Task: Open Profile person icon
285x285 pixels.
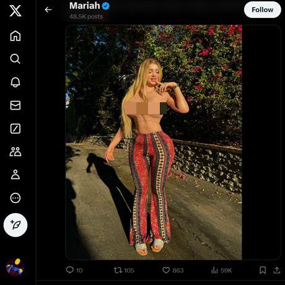Action: pos(15,175)
